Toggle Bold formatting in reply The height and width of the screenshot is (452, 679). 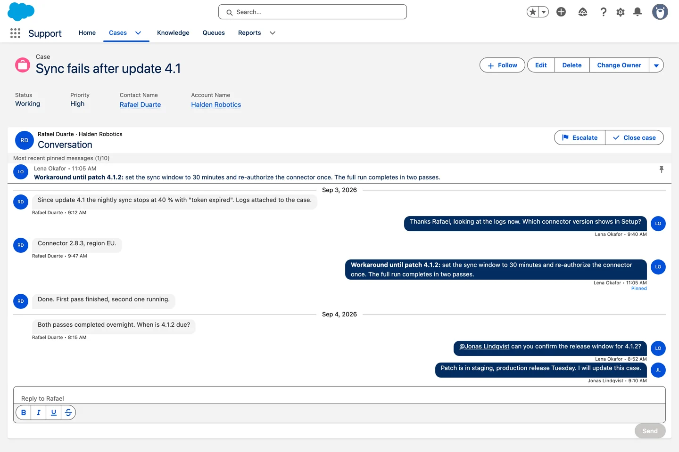24,412
